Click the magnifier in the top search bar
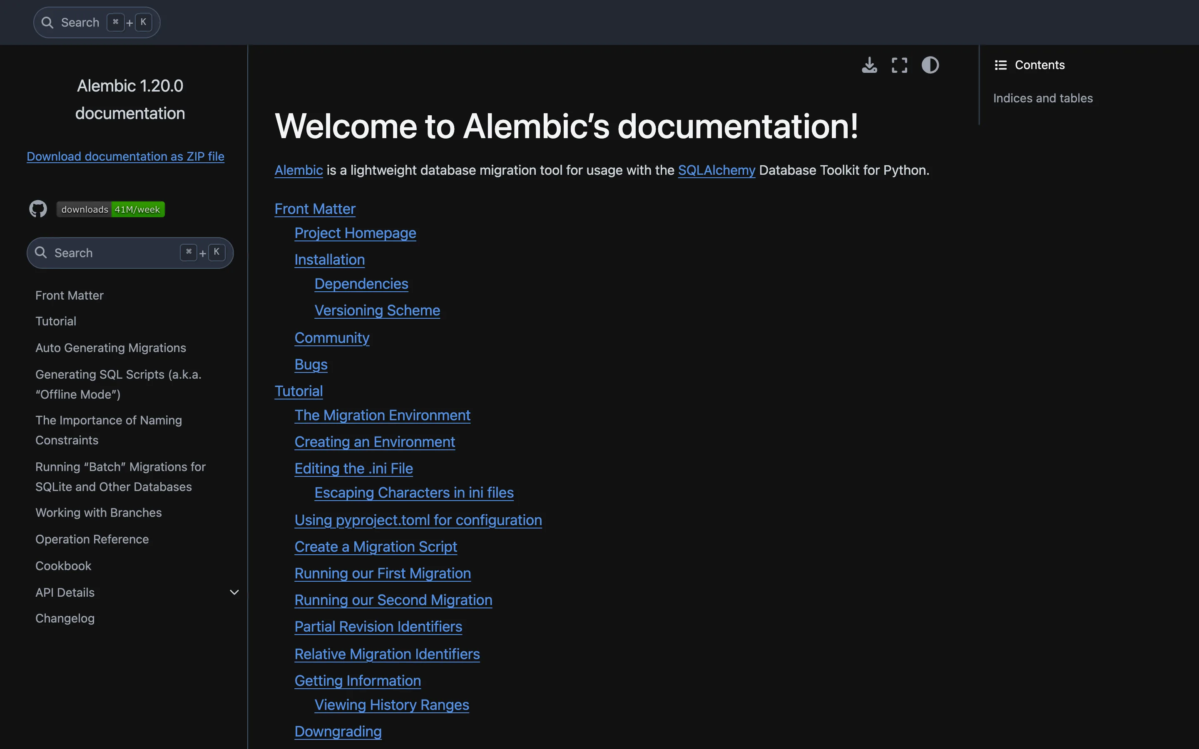The height and width of the screenshot is (749, 1199). click(x=47, y=22)
